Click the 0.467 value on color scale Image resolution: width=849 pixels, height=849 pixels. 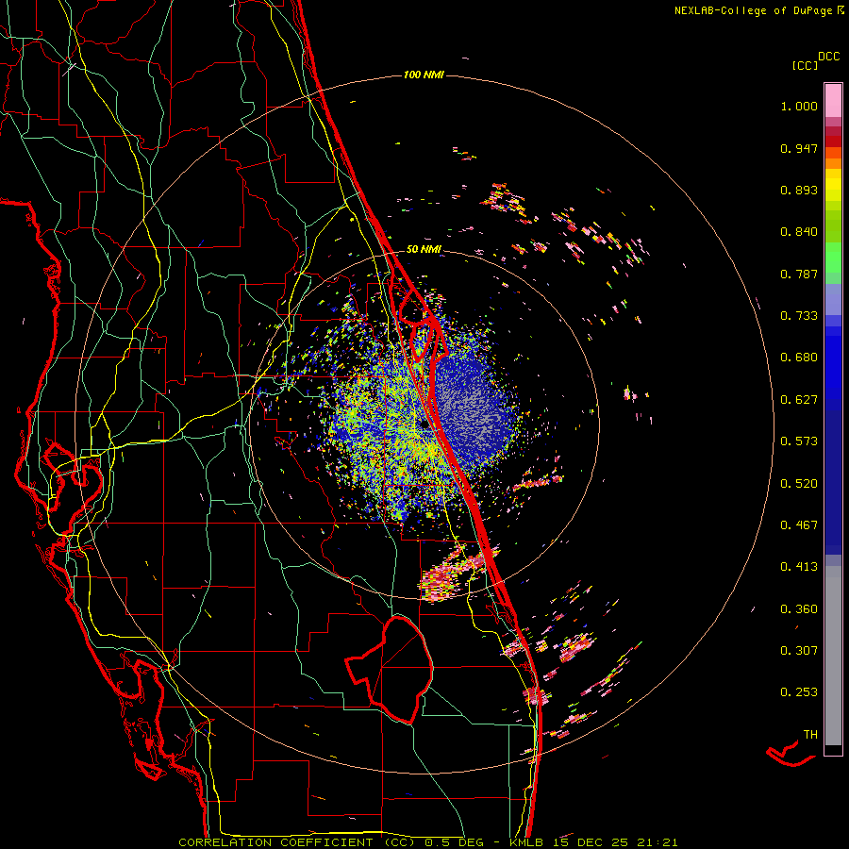[799, 525]
